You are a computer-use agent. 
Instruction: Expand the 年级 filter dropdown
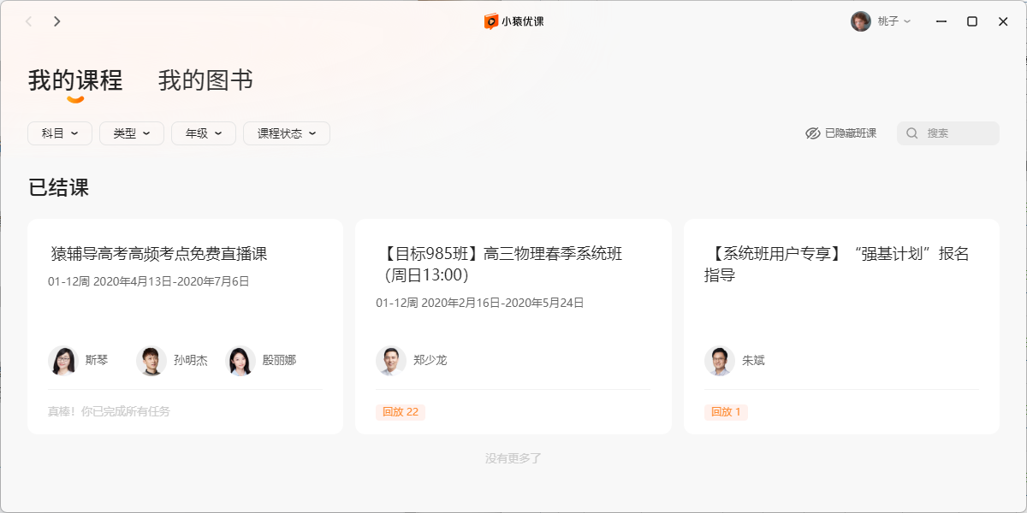(x=204, y=133)
